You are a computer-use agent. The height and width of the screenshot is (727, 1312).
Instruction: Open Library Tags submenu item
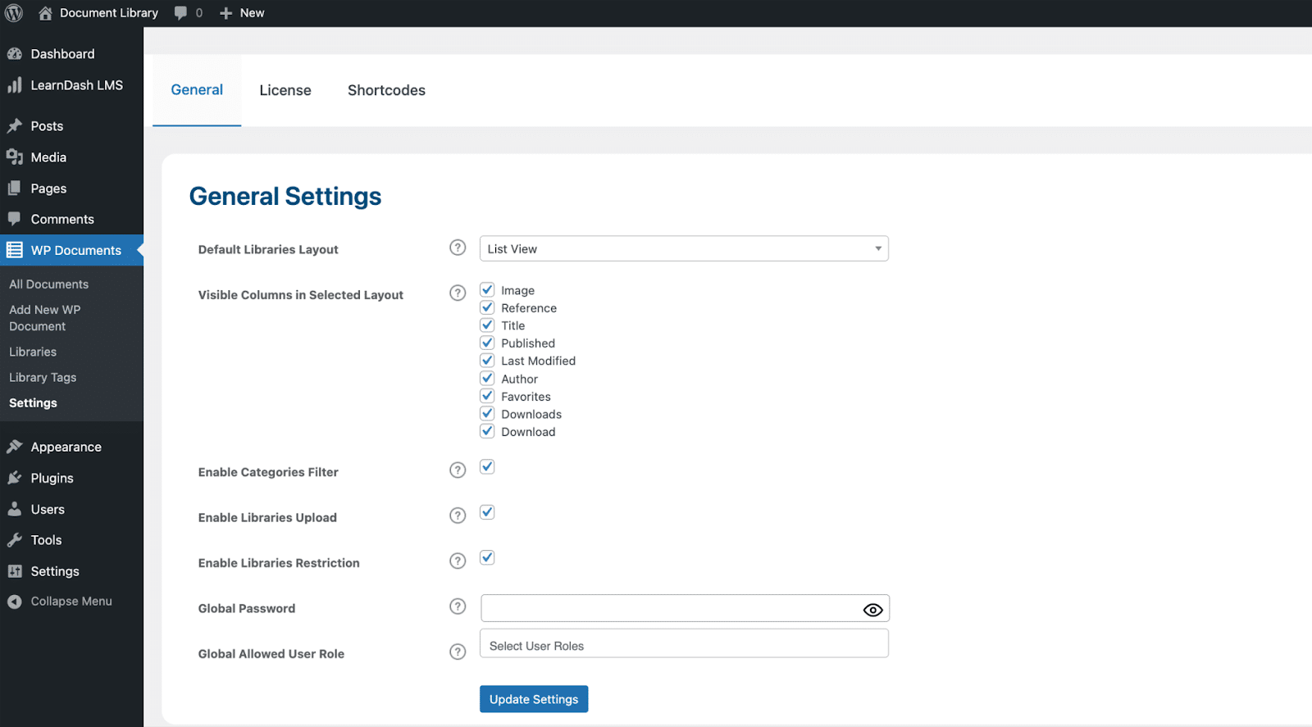point(43,377)
